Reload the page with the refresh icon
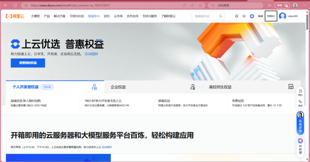Screen dimensions: 310x162 15,5
